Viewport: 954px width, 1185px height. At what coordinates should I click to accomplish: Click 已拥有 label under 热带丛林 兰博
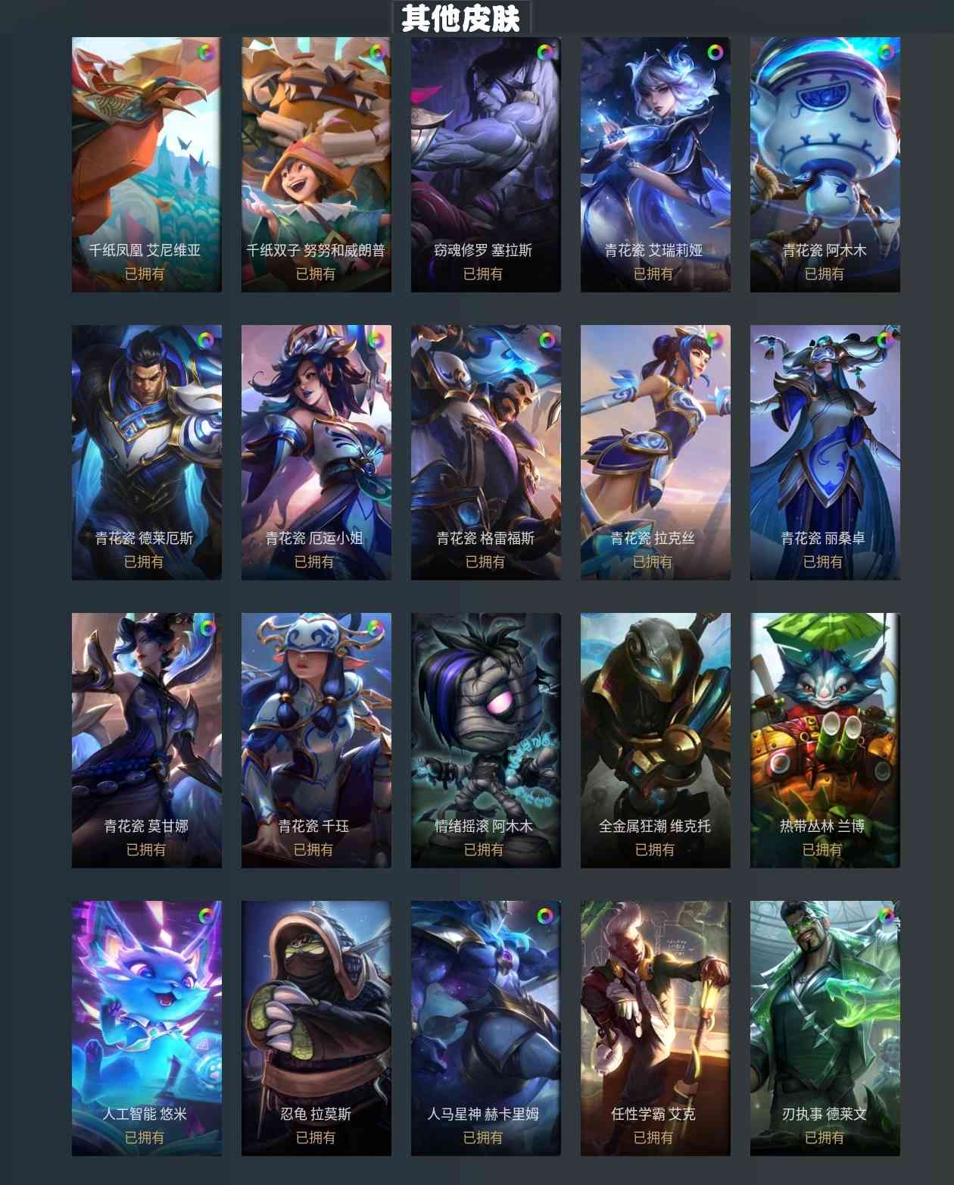(822, 849)
